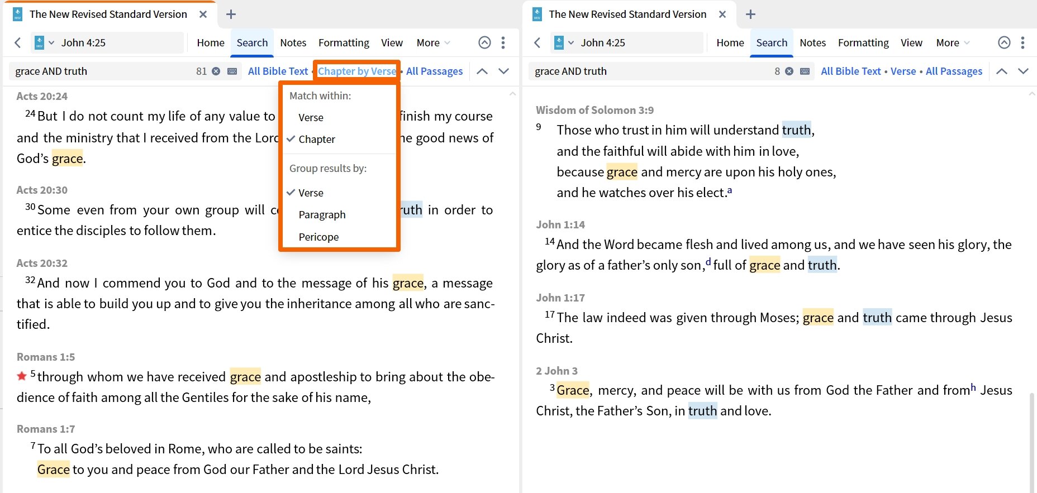Select the Search tab in left panel
This screenshot has width=1037, height=493.
click(x=252, y=42)
